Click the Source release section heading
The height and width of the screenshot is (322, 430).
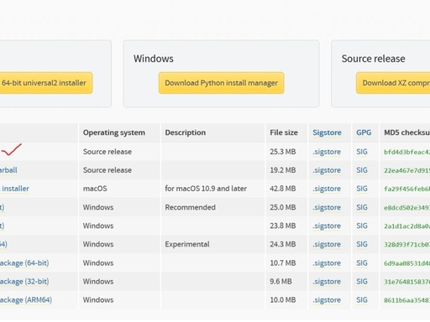[373, 59]
